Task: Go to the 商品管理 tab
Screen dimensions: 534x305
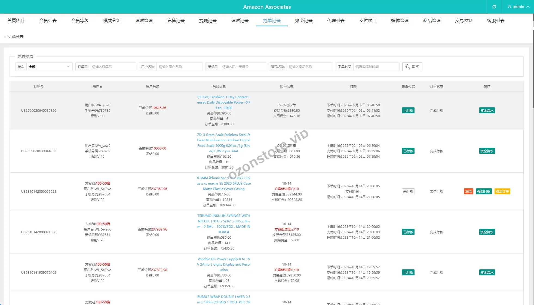Action: pyautogui.click(x=432, y=21)
